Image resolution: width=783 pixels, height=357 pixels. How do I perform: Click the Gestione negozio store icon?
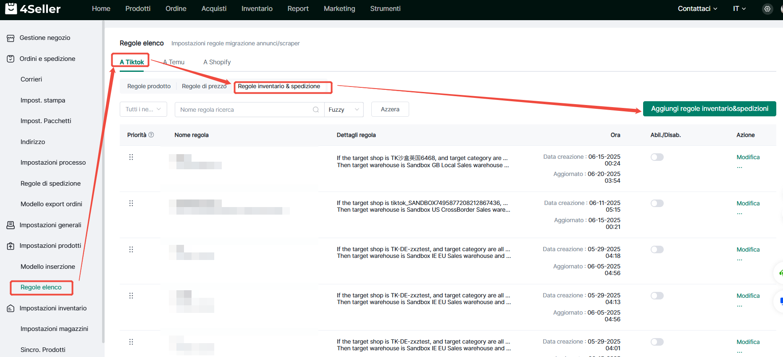(11, 38)
